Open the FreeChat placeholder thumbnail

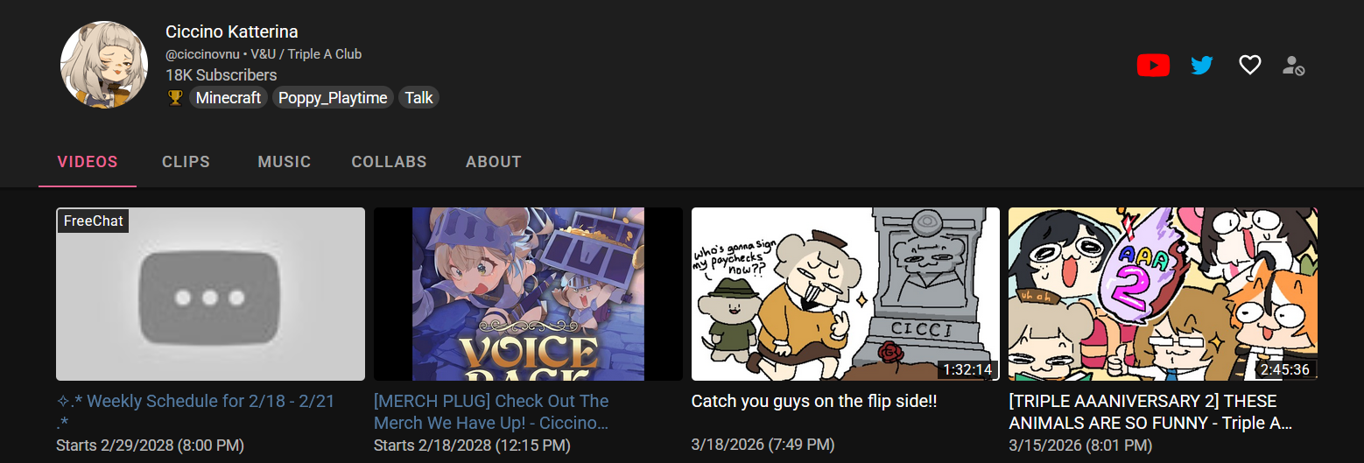(x=210, y=294)
